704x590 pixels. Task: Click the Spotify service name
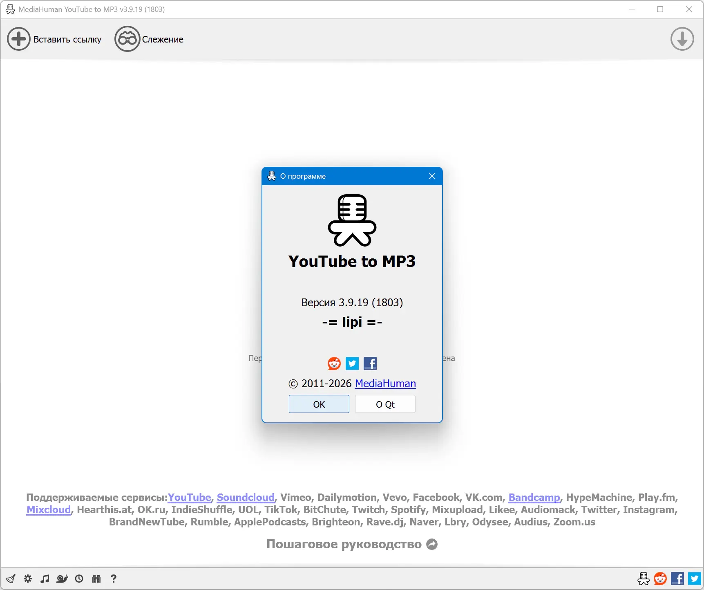pyautogui.click(x=409, y=510)
